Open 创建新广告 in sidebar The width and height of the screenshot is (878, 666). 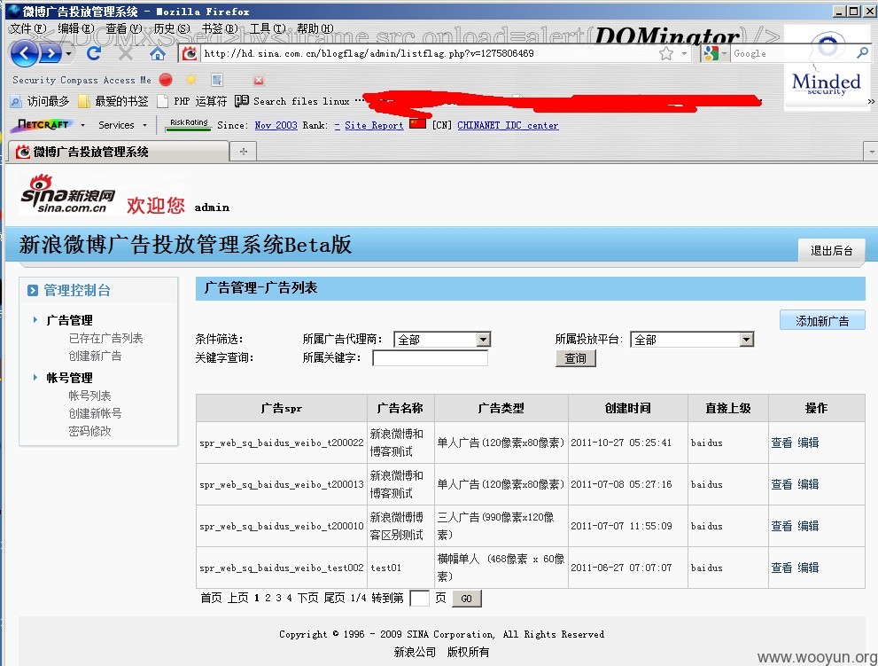(x=95, y=356)
